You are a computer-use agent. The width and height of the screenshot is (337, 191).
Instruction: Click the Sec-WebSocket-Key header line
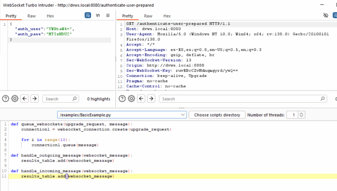[x=182, y=70]
